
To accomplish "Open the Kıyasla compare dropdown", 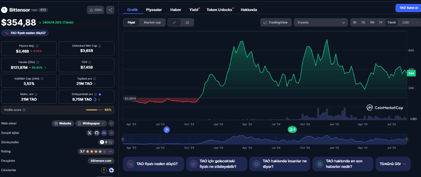I will (x=321, y=22).
